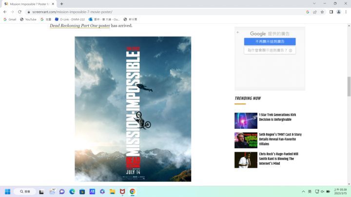The width and height of the screenshot is (351, 197).
Task: Open a new browser tab
Action: tap(61, 4)
